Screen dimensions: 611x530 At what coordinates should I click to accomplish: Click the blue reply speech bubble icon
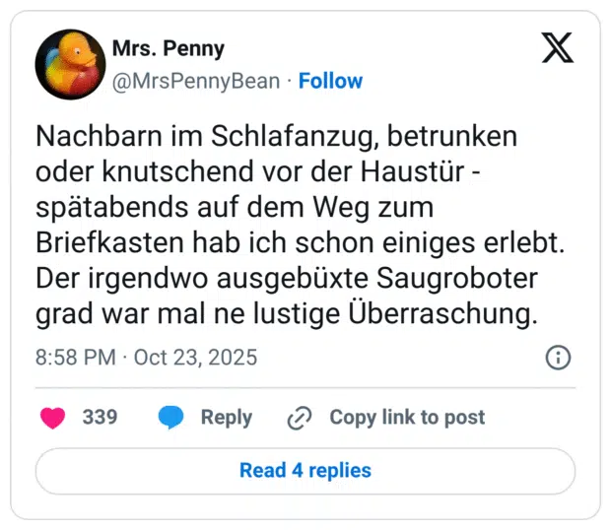click(x=171, y=418)
